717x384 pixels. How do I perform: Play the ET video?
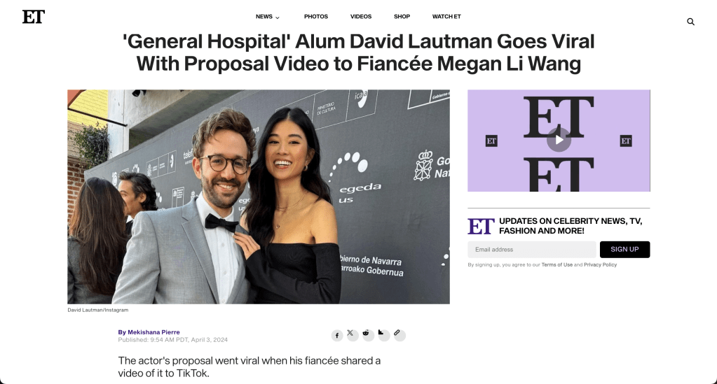click(x=559, y=140)
